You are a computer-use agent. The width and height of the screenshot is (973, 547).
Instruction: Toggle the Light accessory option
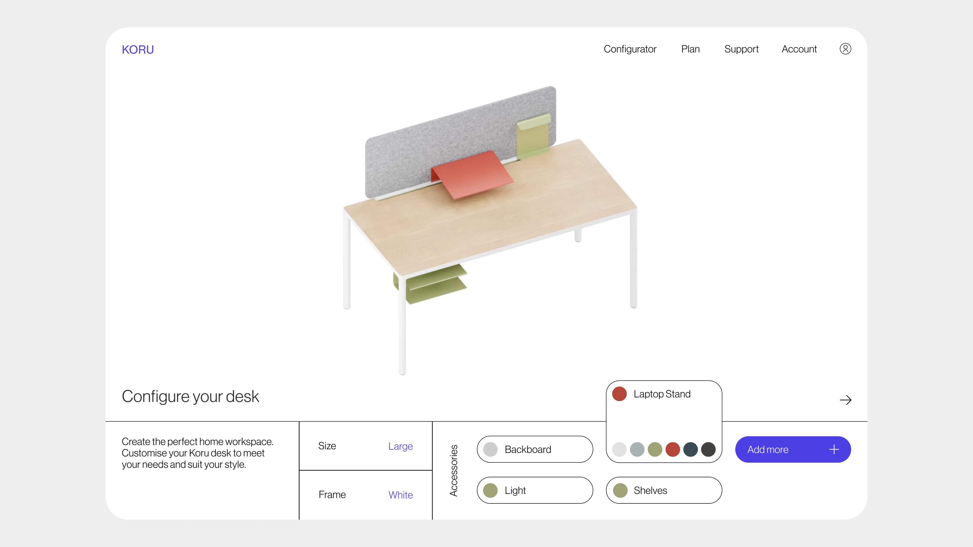pos(534,490)
